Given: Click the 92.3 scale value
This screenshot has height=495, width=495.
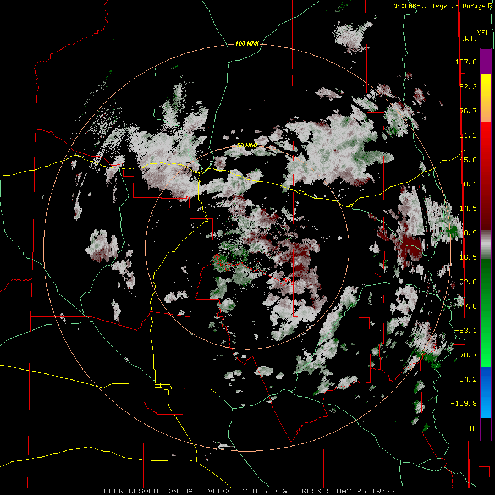Looking at the screenshot, I should (x=468, y=86).
